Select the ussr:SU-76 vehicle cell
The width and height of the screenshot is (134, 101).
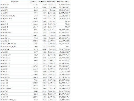click(14, 72)
